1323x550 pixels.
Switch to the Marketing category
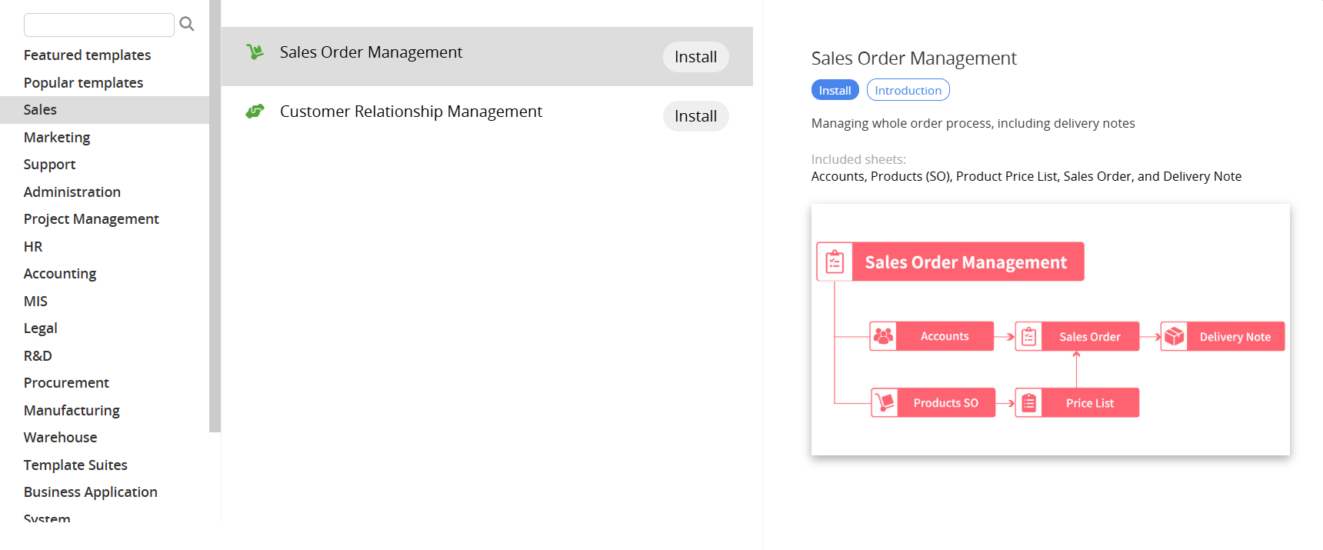click(x=57, y=137)
